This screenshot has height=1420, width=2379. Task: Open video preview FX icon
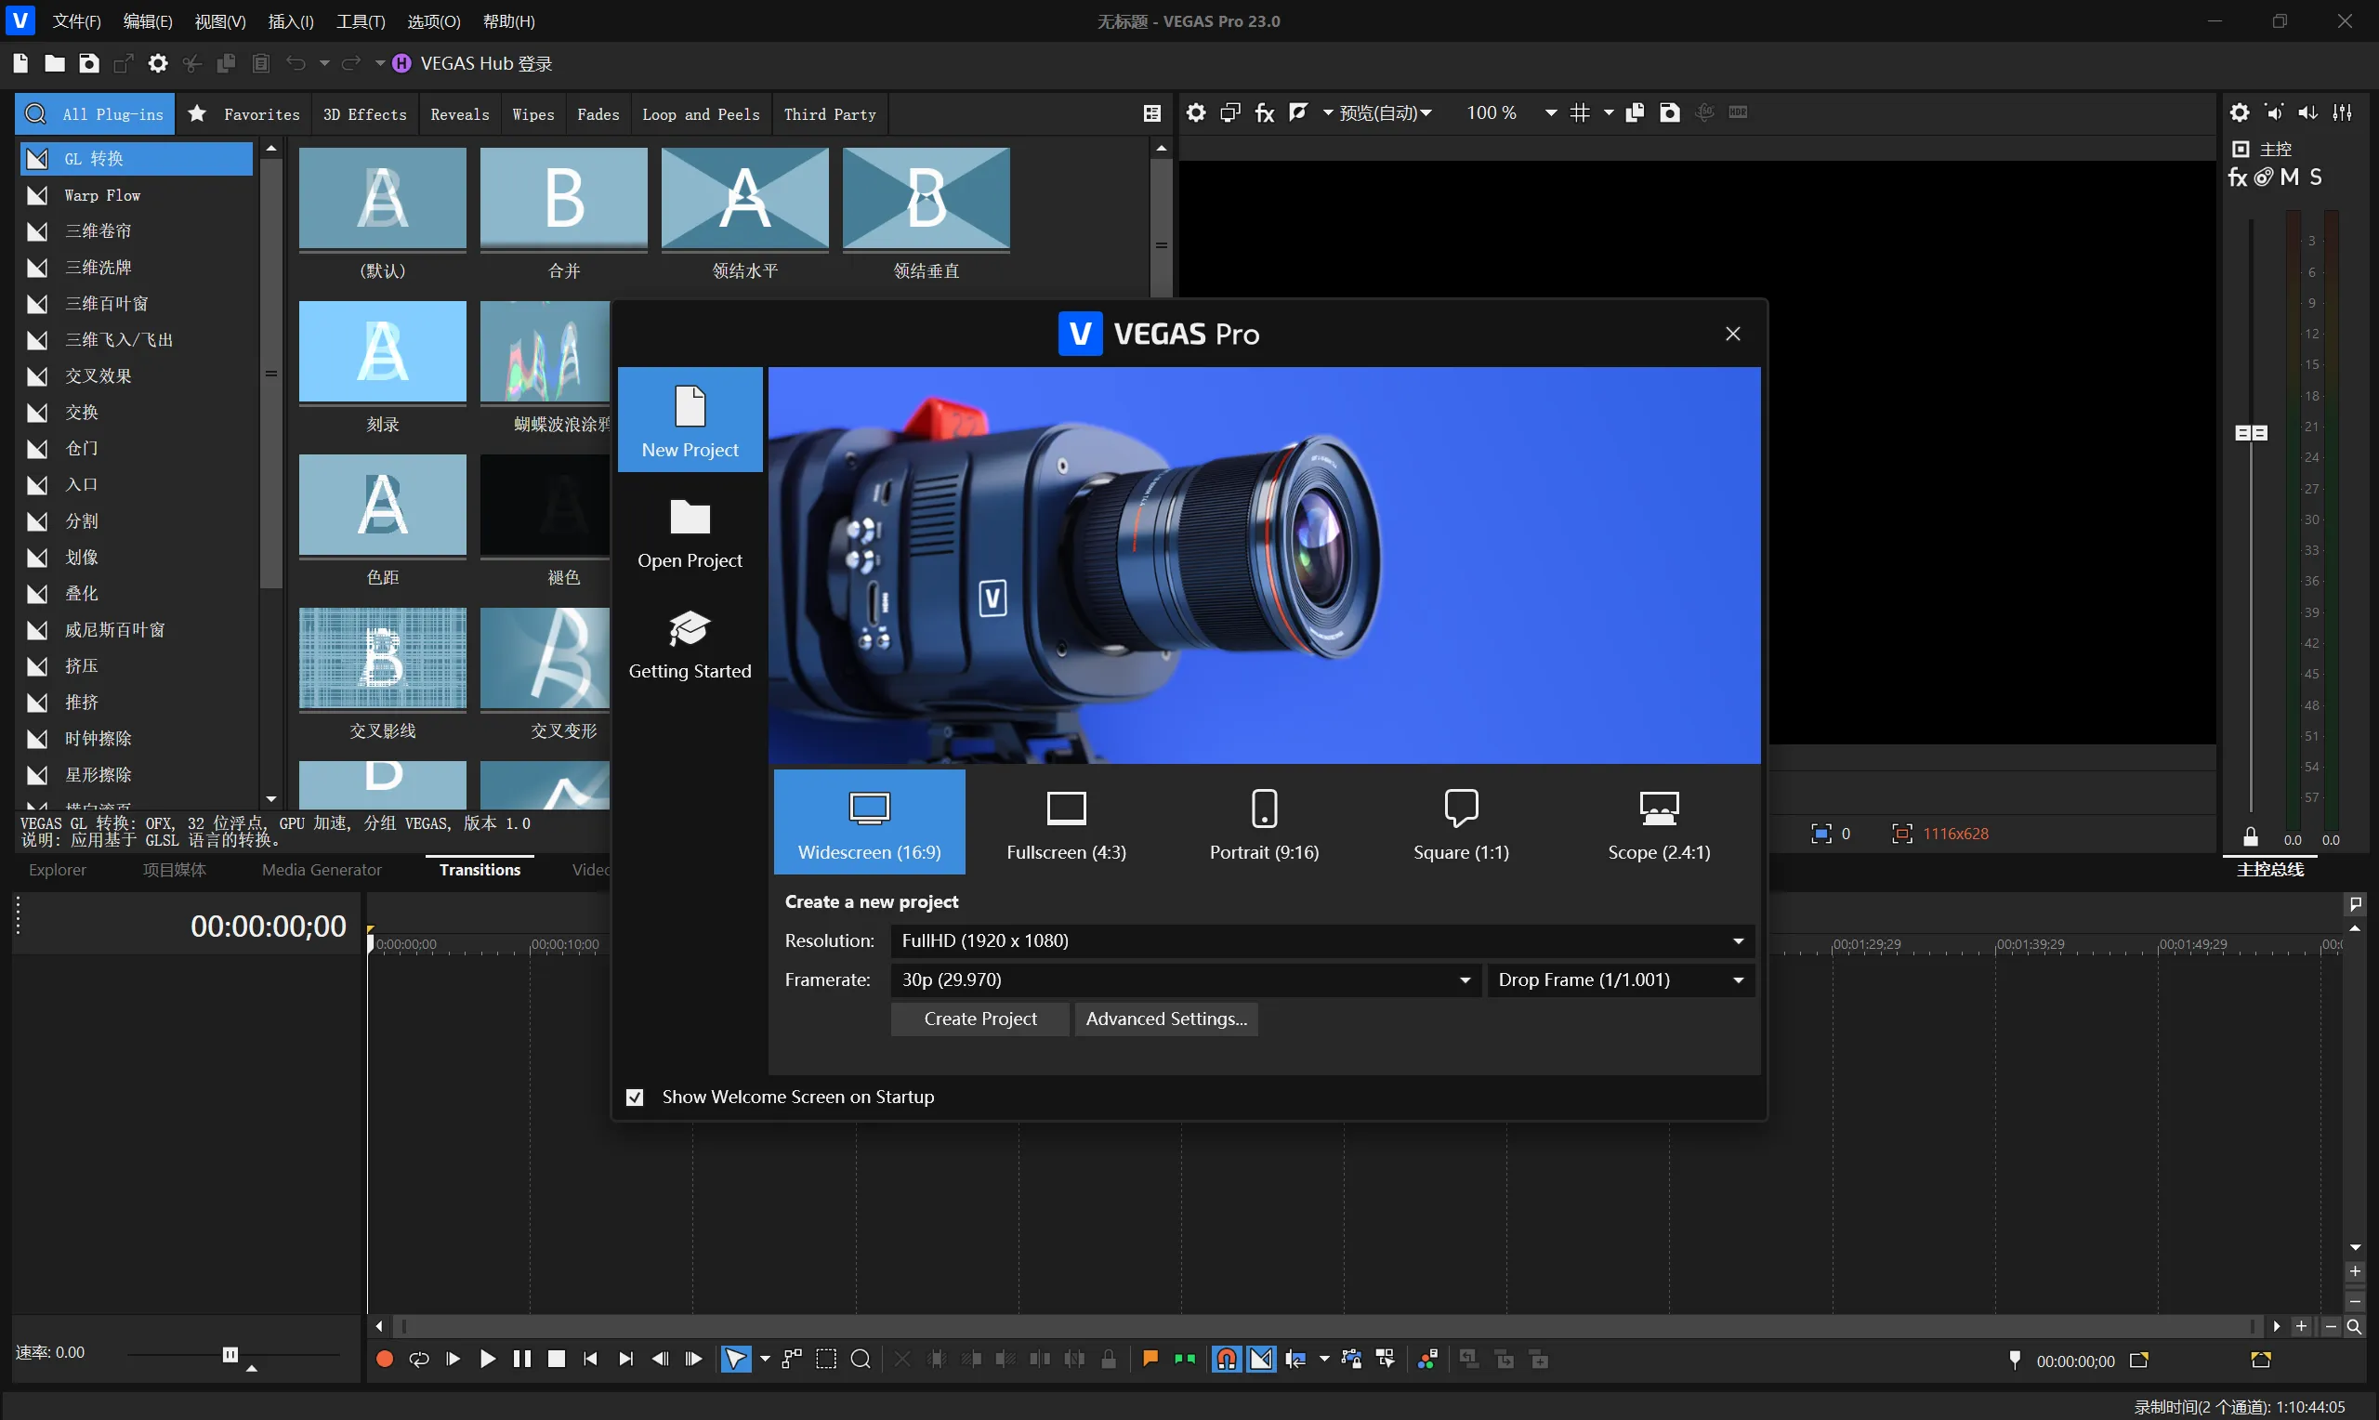click(1265, 112)
